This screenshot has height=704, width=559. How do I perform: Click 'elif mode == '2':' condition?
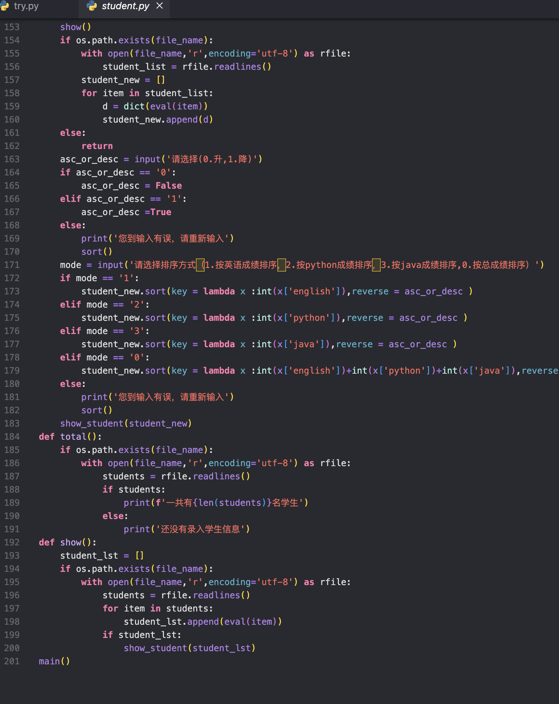point(105,305)
